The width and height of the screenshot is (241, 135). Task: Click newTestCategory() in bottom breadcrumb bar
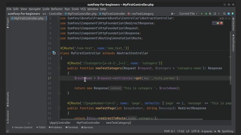(x=119, y=123)
